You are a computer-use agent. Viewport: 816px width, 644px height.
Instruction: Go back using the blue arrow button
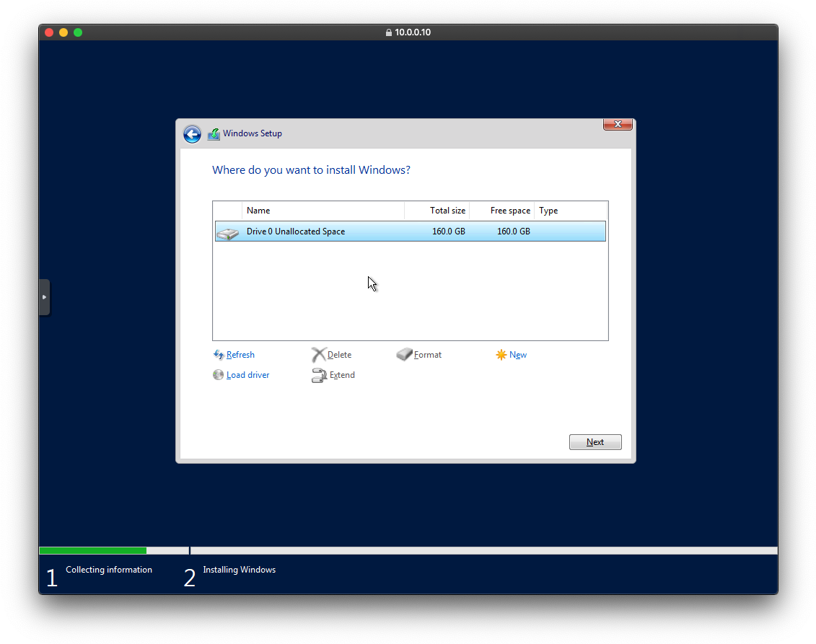(x=192, y=134)
